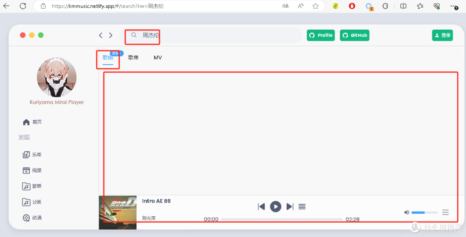Mute audio via the speaker icon
This screenshot has height=237, width=466.
(x=406, y=212)
